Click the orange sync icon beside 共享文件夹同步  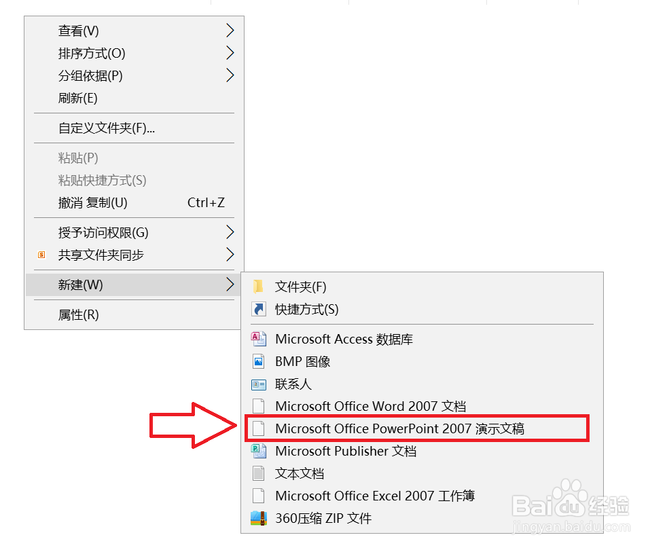coord(41,255)
